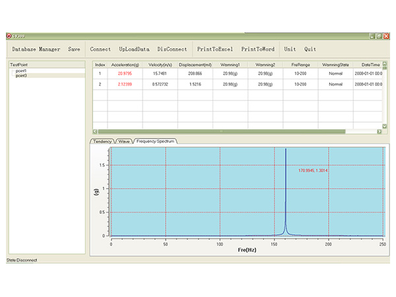Click Normal state in row 1
Viewport: 396px width, 297px height.
(x=335, y=73)
